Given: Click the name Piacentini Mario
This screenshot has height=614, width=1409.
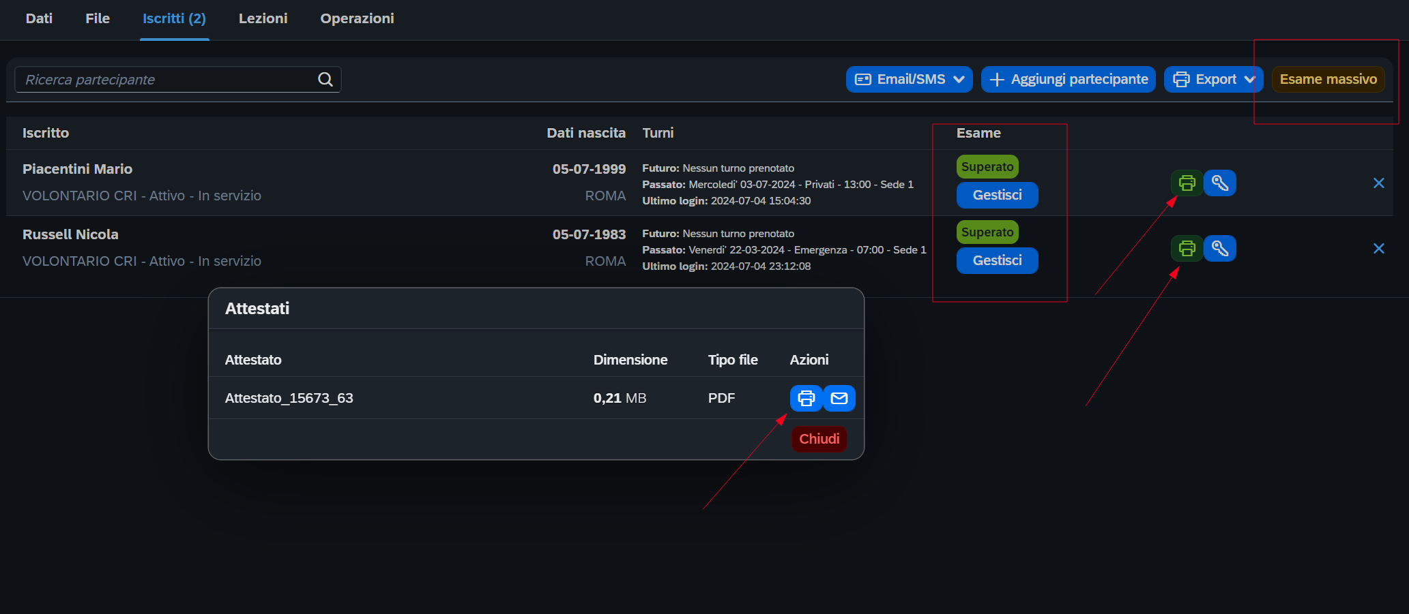Looking at the screenshot, I should point(77,169).
